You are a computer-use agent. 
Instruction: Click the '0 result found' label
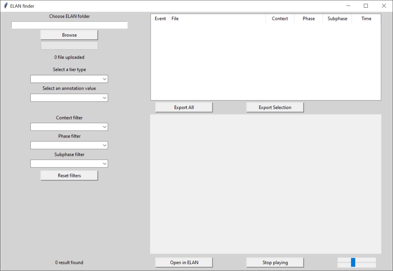click(x=69, y=262)
